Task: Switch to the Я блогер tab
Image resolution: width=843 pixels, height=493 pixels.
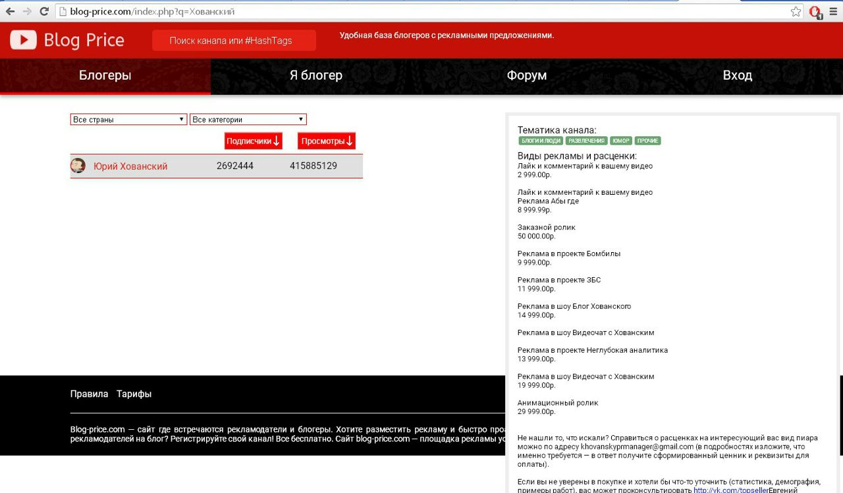Action: 316,76
